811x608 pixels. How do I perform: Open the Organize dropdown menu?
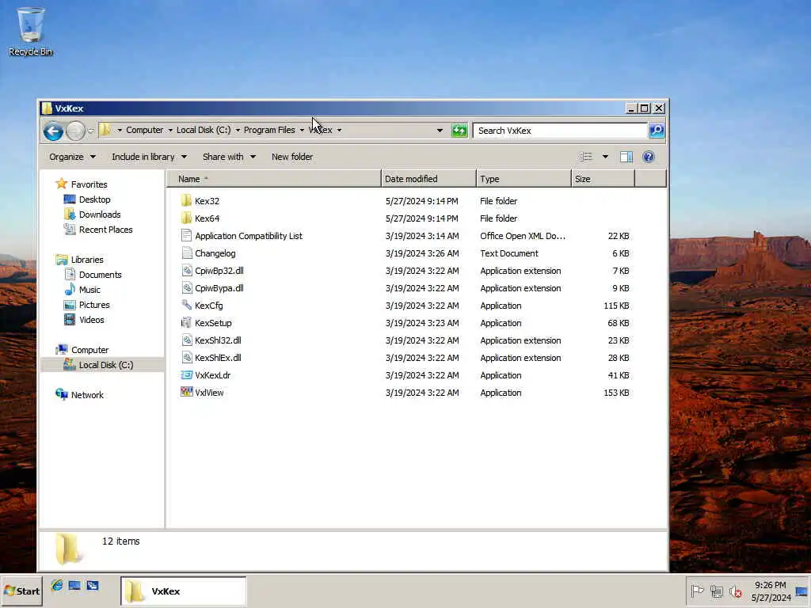click(x=72, y=157)
